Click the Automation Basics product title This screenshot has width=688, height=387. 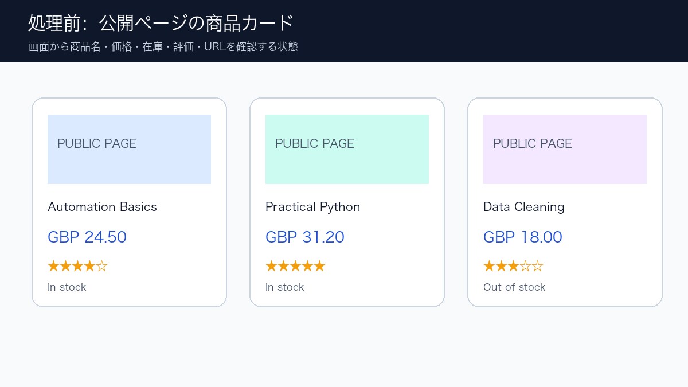102,207
